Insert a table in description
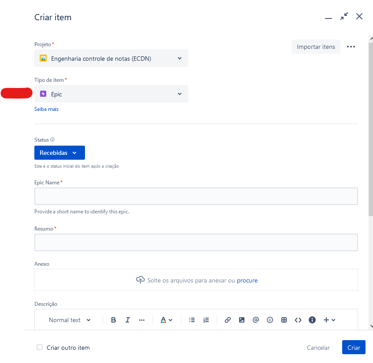The image size is (373, 363). [284, 320]
